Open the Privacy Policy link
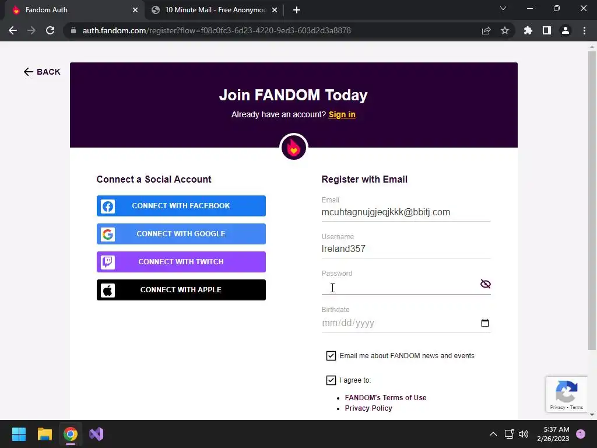 coord(368,408)
